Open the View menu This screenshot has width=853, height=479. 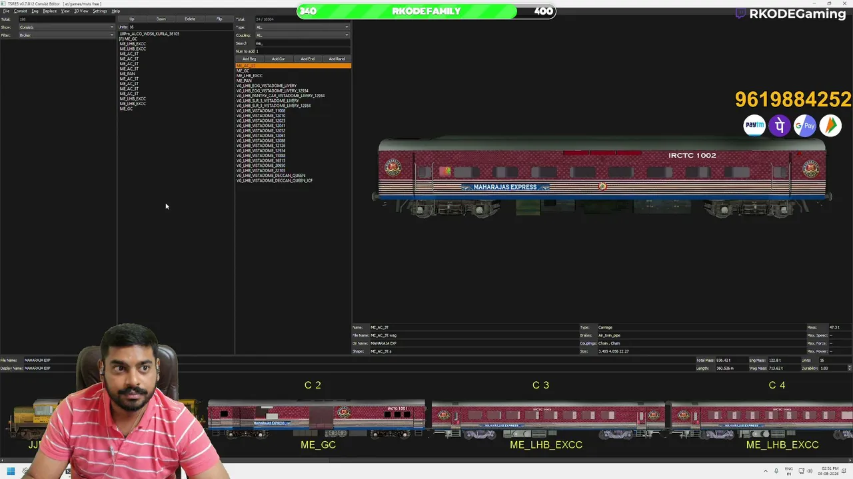65,11
